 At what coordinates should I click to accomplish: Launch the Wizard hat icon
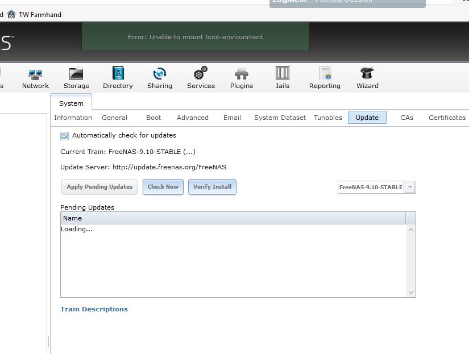(x=367, y=73)
